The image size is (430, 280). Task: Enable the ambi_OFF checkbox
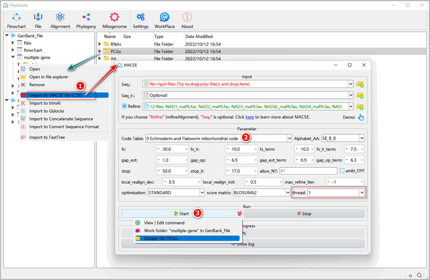pyautogui.click(x=342, y=171)
